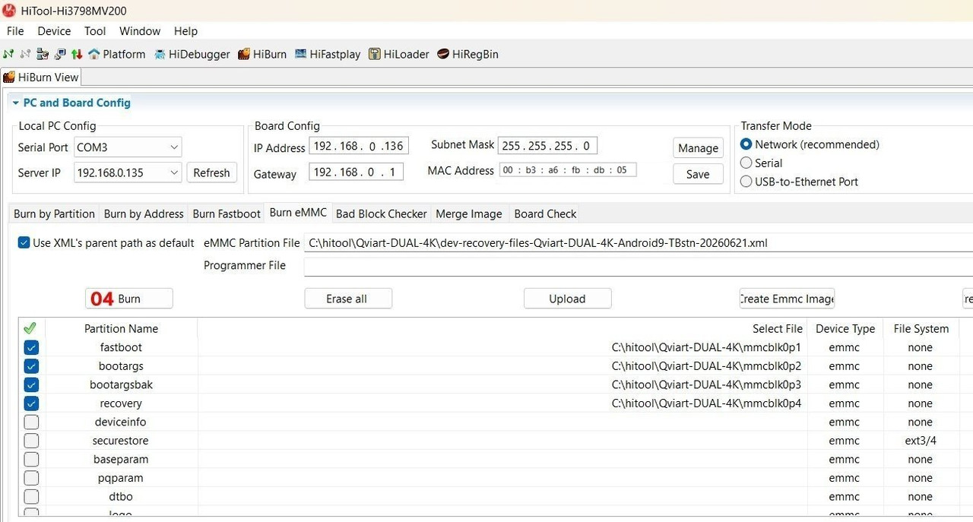
Task: Check the deviceinfo partition checkbox
Action: pyautogui.click(x=31, y=422)
